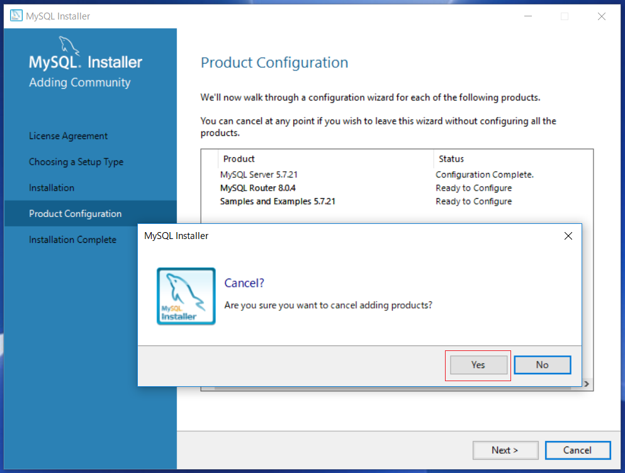
Task: Click the wizard Cancel button
Action: click(x=577, y=450)
